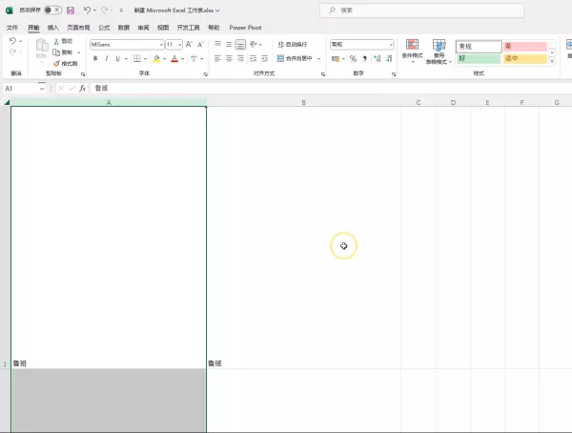Expand the Copy dropdown arrow

point(78,52)
